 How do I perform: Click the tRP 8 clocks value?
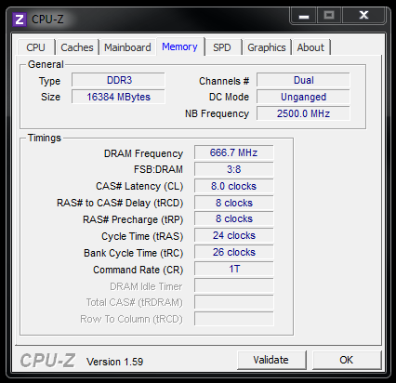click(x=234, y=218)
